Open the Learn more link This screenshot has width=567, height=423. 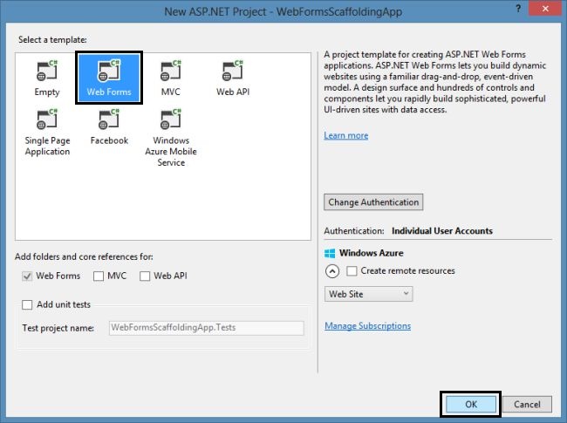(x=346, y=135)
